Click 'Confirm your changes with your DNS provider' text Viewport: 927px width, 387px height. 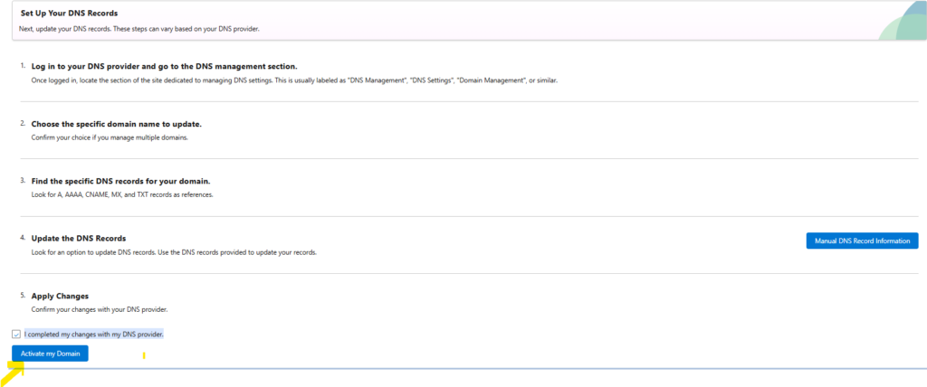100,309
